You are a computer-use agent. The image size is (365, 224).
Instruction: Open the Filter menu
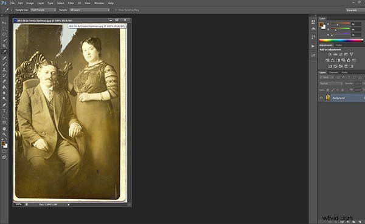pyautogui.click(x=71, y=3)
